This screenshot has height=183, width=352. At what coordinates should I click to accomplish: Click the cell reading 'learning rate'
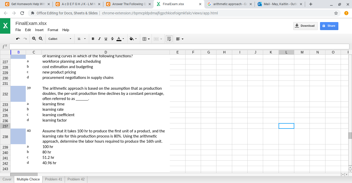pos(106,109)
